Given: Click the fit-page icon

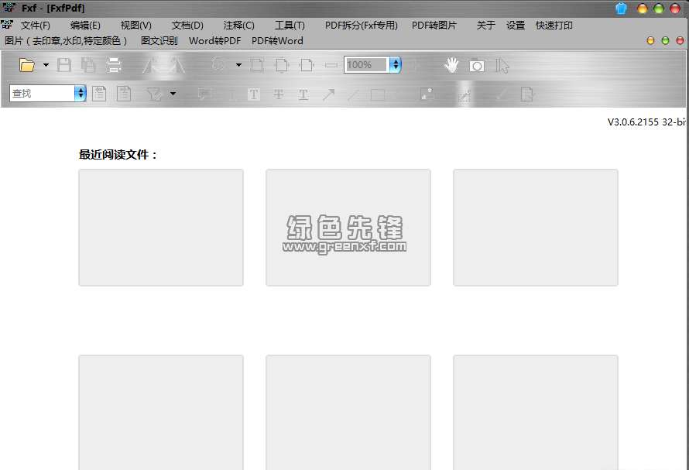Looking at the screenshot, I should coord(282,65).
